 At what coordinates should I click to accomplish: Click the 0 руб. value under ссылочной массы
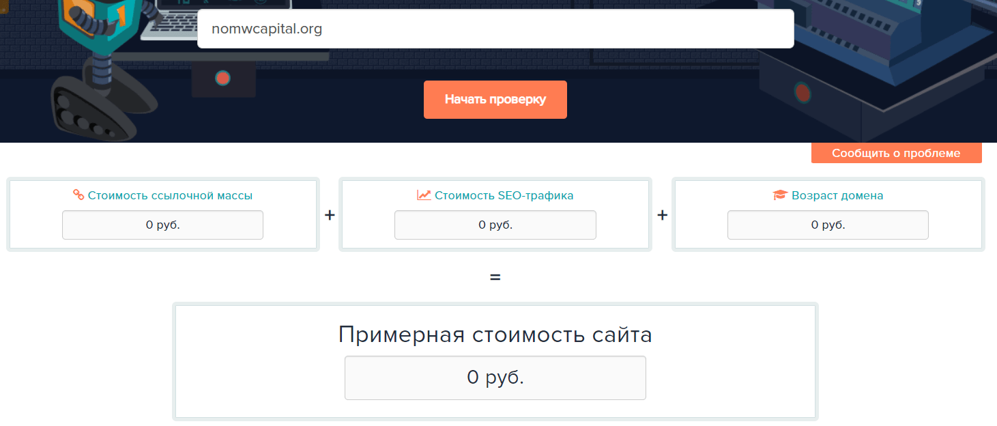162,225
